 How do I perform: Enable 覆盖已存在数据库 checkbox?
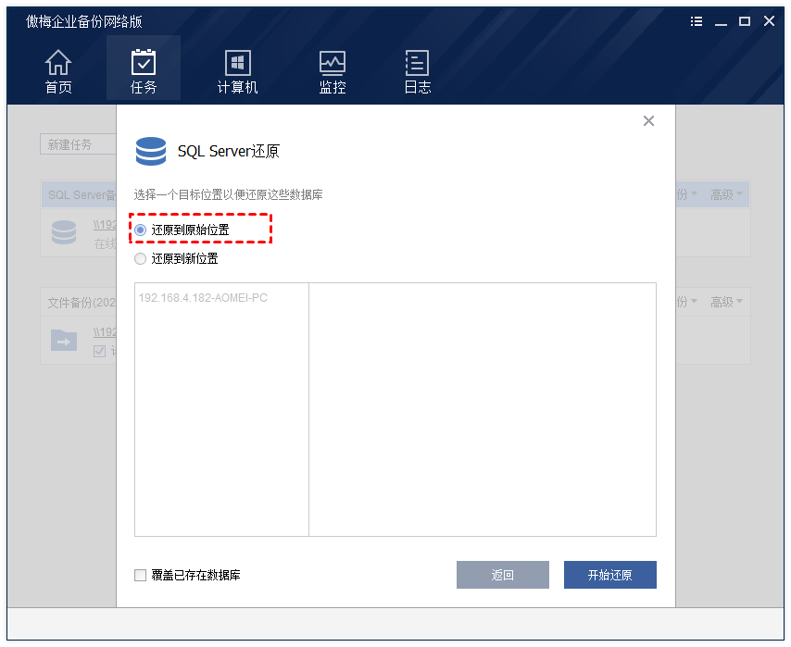[x=140, y=575]
